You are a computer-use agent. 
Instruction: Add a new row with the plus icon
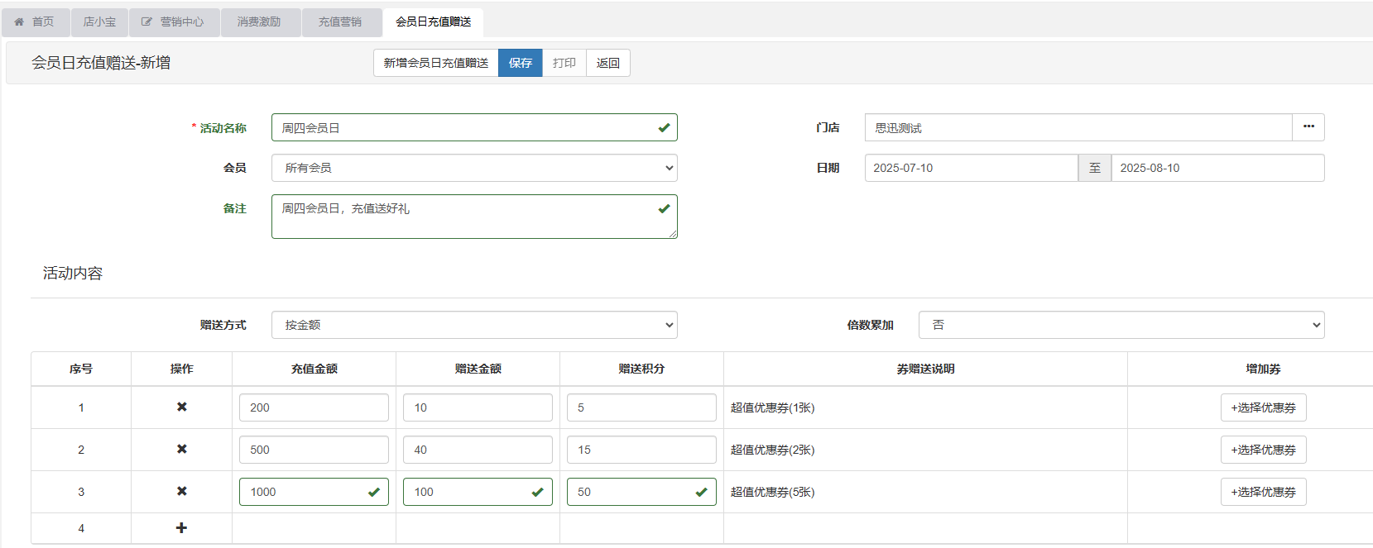coord(181,528)
